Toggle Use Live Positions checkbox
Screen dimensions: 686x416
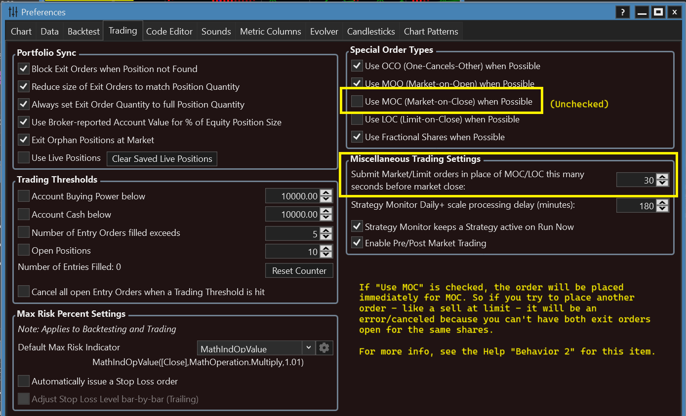click(24, 158)
